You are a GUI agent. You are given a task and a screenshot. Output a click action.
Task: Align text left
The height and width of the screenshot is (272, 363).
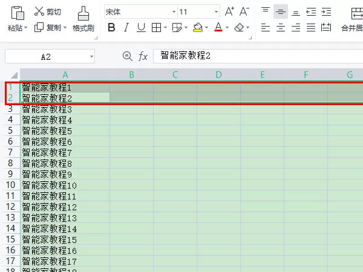tap(266, 28)
